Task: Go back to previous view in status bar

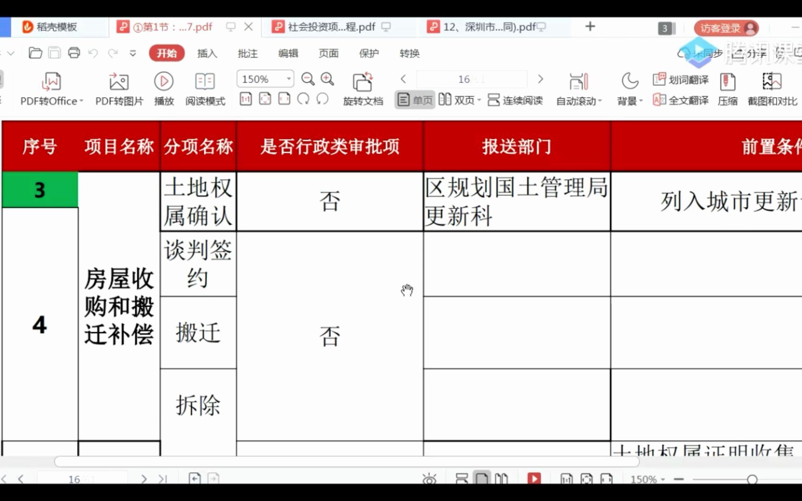Action: point(195,478)
